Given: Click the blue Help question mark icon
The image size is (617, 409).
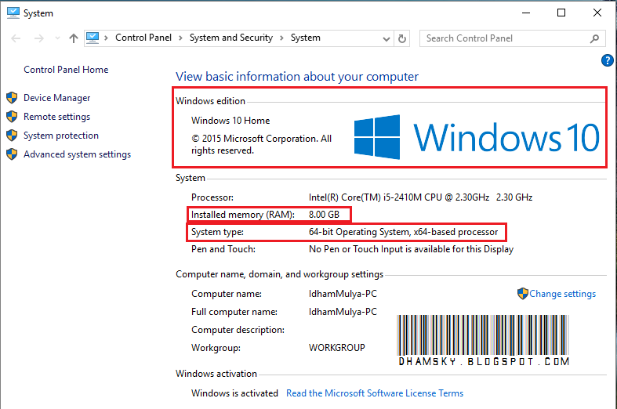Looking at the screenshot, I should tap(607, 60).
